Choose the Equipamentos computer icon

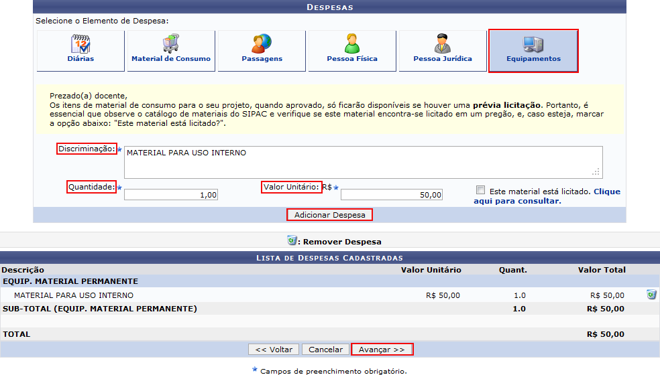[533, 44]
